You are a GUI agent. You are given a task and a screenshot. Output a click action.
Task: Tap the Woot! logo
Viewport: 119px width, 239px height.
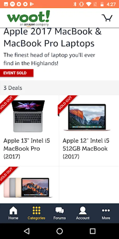[x=28, y=18]
